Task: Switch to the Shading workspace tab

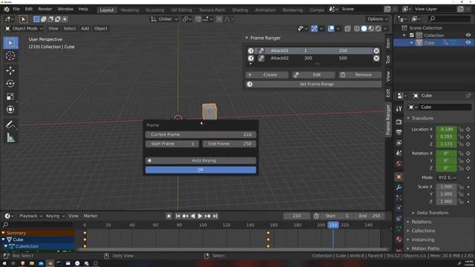Action: click(x=240, y=10)
